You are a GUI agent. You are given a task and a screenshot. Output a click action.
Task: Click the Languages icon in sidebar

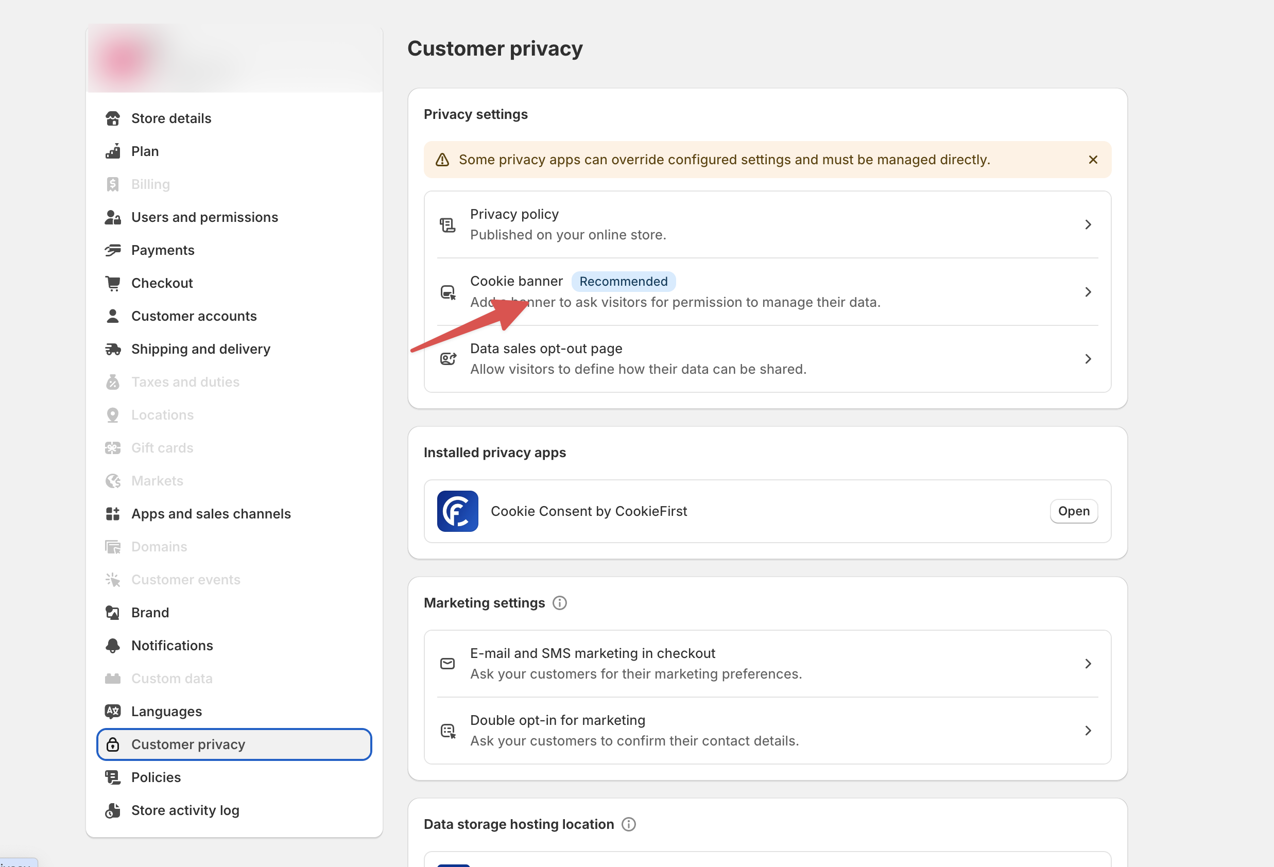[x=113, y=712]
